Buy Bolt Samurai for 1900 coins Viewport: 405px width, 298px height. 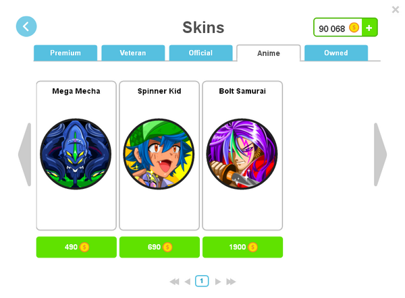coord(242,247)
